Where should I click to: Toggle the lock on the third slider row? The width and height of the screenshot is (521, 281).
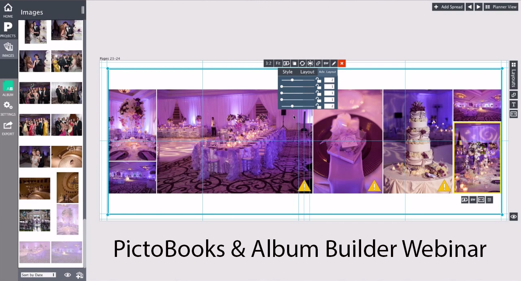(x=318, y=93)
